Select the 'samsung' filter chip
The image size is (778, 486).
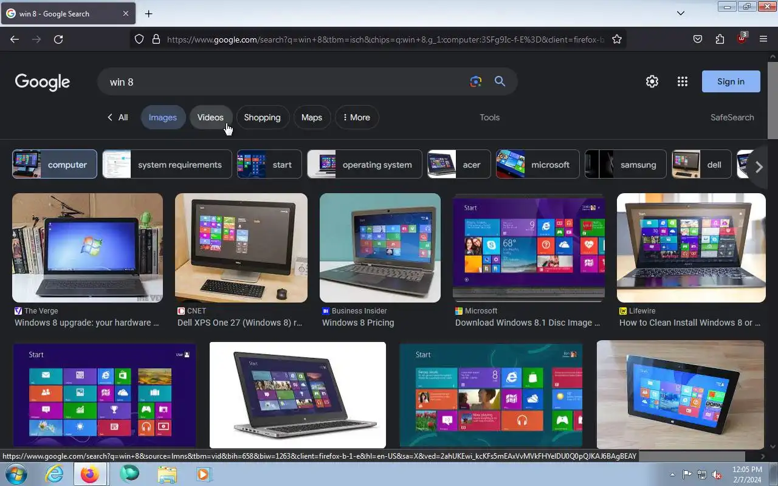click(625, 164)
